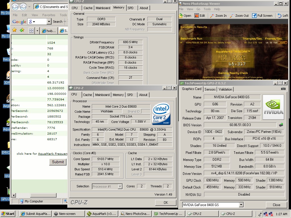The image size is (291, 218).
Task: Click Core Speed 5103.7 MHz value
Action: click(x=105, y=159)
